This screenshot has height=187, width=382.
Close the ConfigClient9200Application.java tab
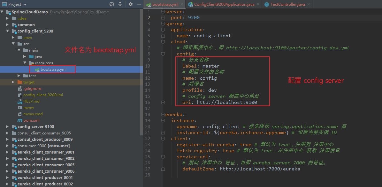(x=258, y=4)
